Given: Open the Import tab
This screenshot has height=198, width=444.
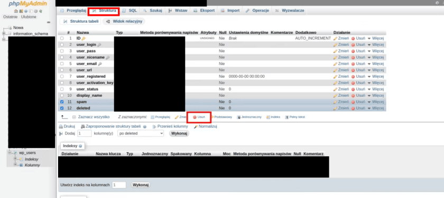Looking at the screenshot, I should point(230,11).
